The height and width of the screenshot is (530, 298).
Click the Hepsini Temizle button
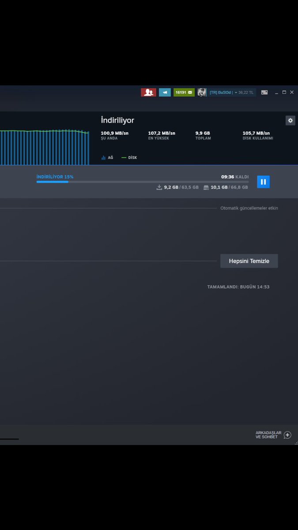click(249, 261)
